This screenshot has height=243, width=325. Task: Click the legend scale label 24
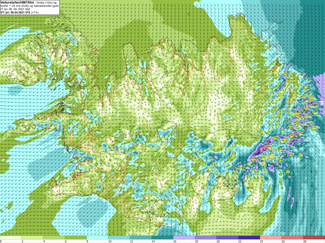pyautogui.click(x=262, y=241)
